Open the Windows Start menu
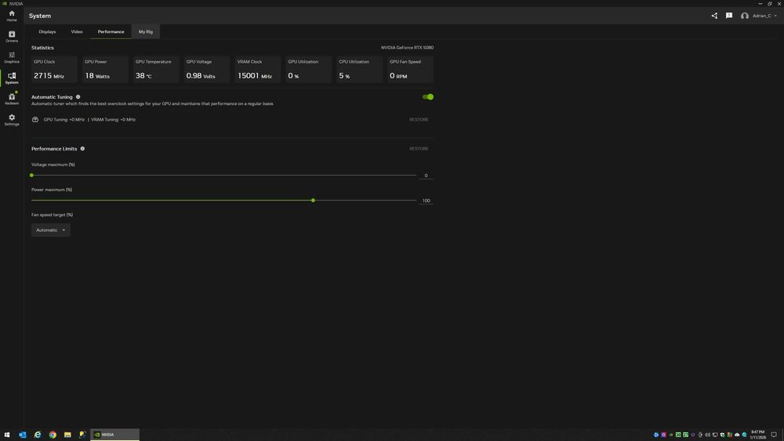Image resolution: width=784 pixels, height=441 pixels. point(7,435)
